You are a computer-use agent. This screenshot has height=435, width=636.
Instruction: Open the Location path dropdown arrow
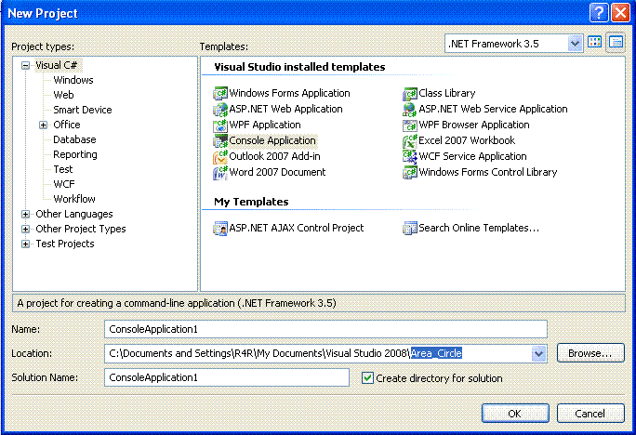click(538, 353)
